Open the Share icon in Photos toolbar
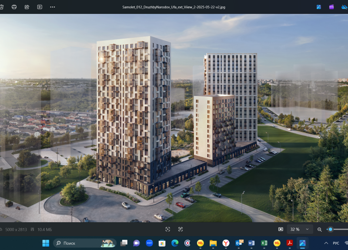The width and height of the screenshot is (348, 250). 27,7
